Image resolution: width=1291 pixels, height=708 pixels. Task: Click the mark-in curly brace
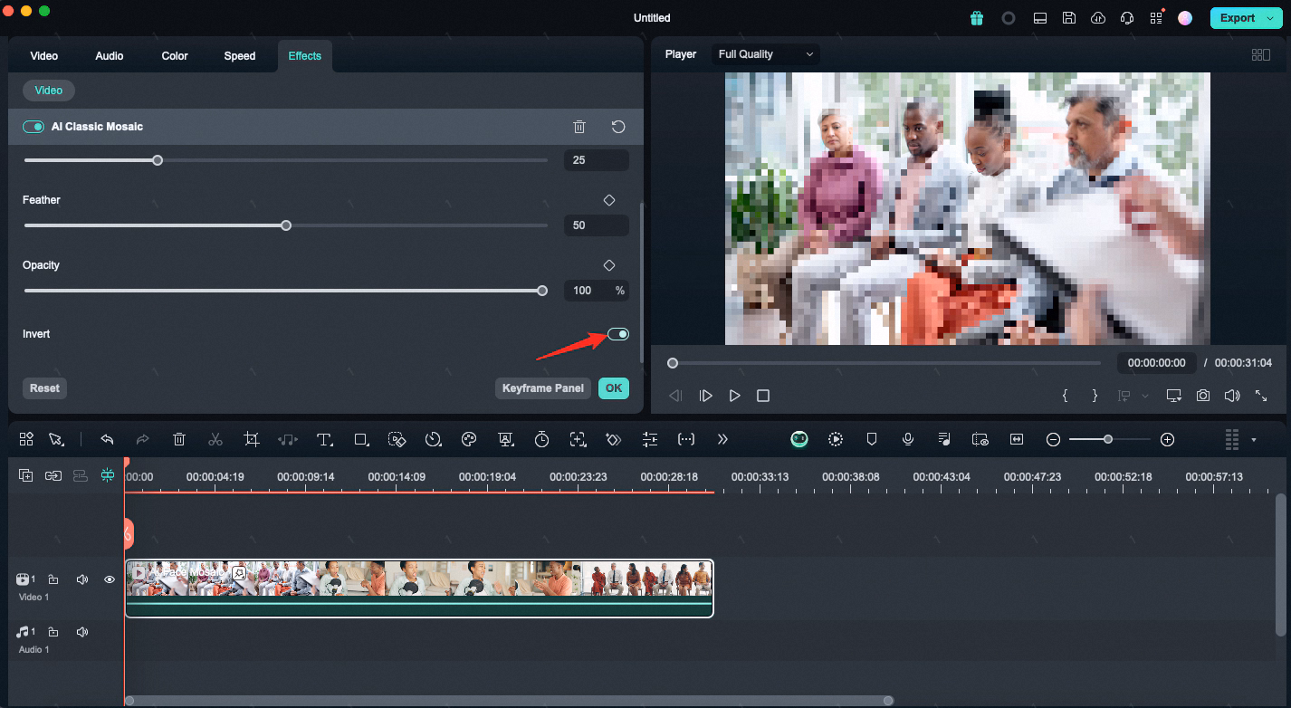1066,396
